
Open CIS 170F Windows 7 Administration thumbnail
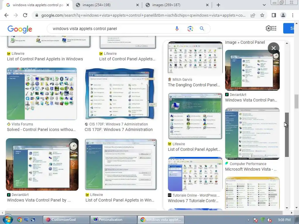(120, 94)
